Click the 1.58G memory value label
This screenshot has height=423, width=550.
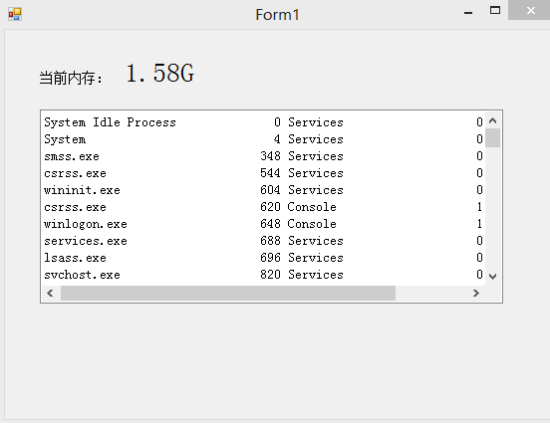point(160,74)
